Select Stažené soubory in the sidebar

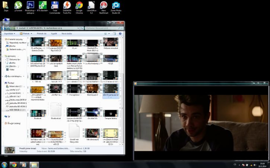16,49
